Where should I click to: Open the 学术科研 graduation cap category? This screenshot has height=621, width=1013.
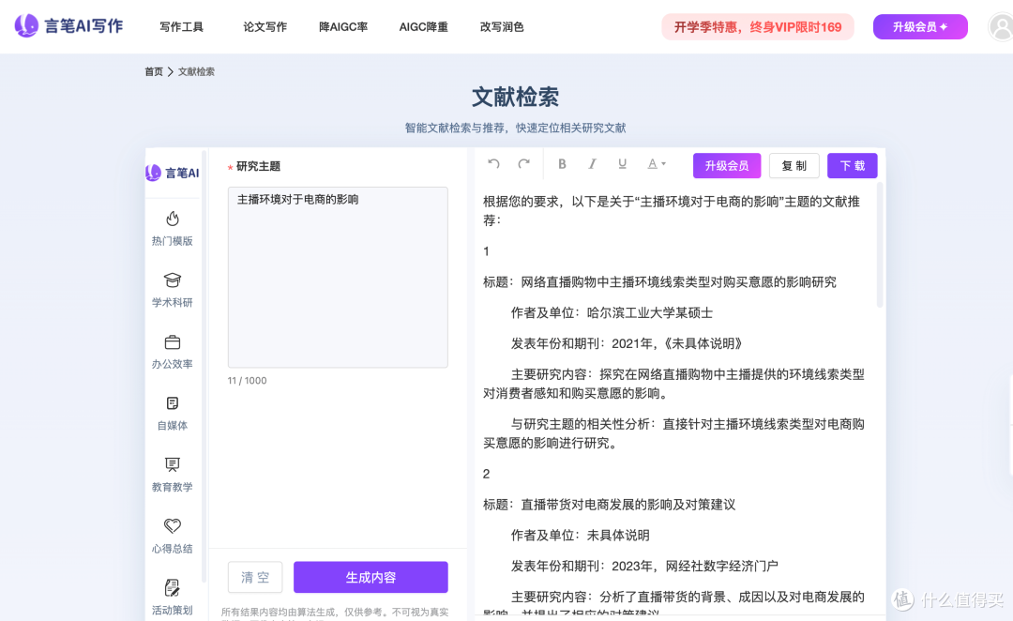pyautogui.click(x=173, y=290)
